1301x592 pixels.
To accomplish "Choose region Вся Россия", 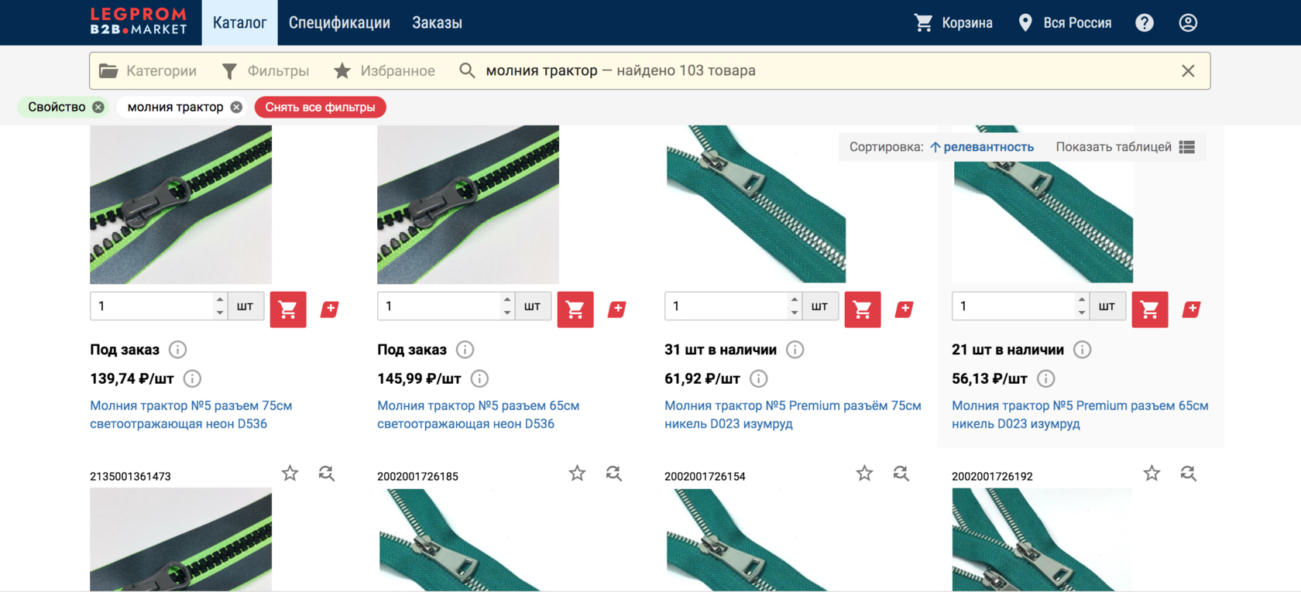I will (x=1065, y=22).
